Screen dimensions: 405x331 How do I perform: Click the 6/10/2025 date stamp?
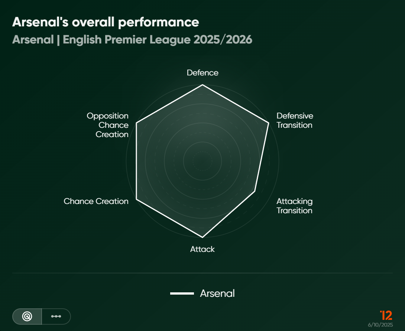[x=380, y=324]
